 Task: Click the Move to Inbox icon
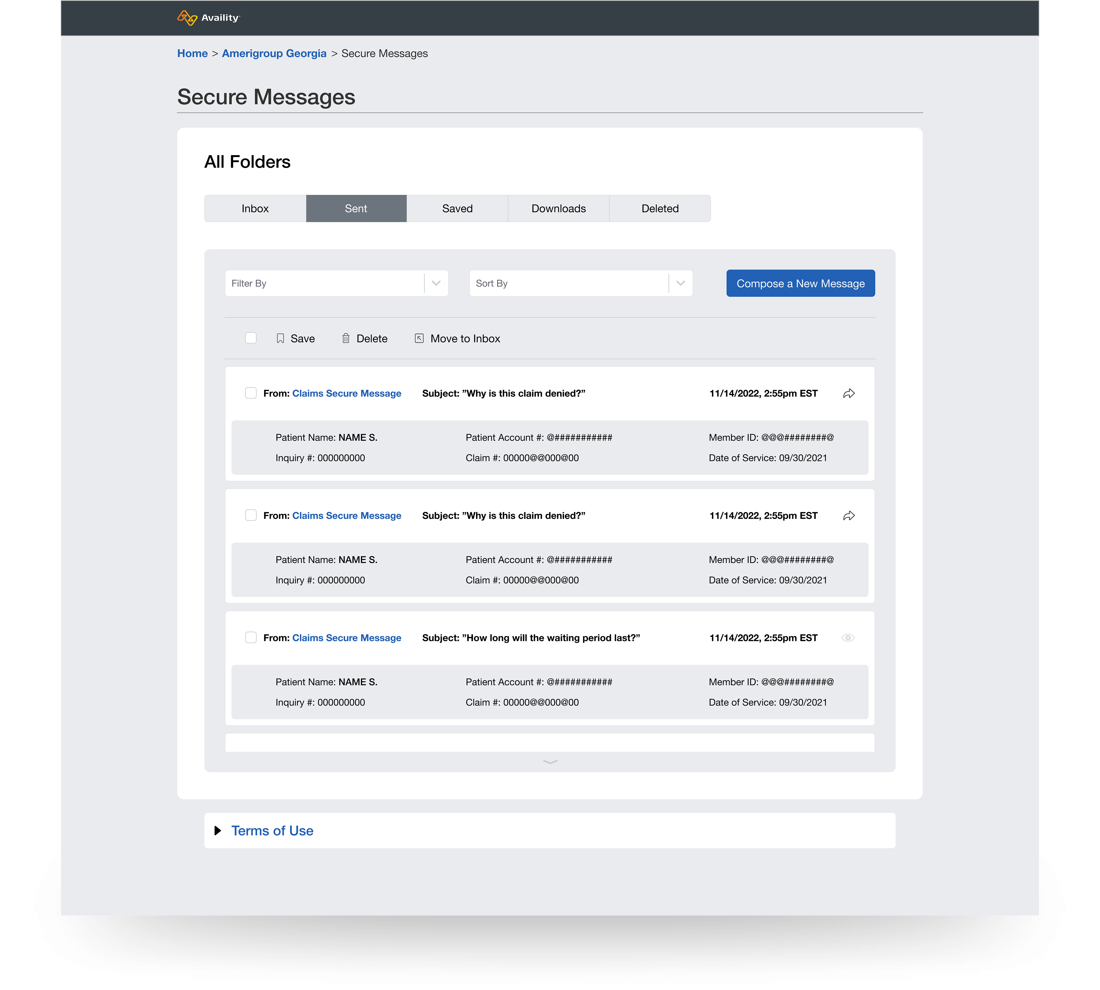(419, 338)
